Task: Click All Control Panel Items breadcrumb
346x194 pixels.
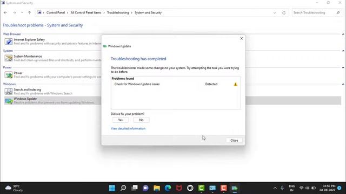Action: coord(86,13)
